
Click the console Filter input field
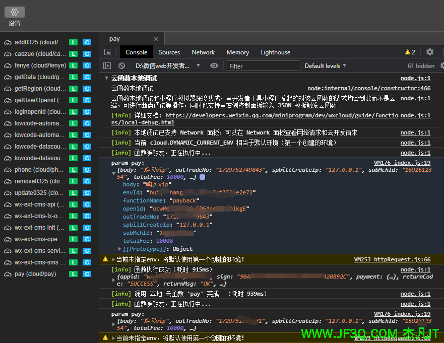[262, 66]
